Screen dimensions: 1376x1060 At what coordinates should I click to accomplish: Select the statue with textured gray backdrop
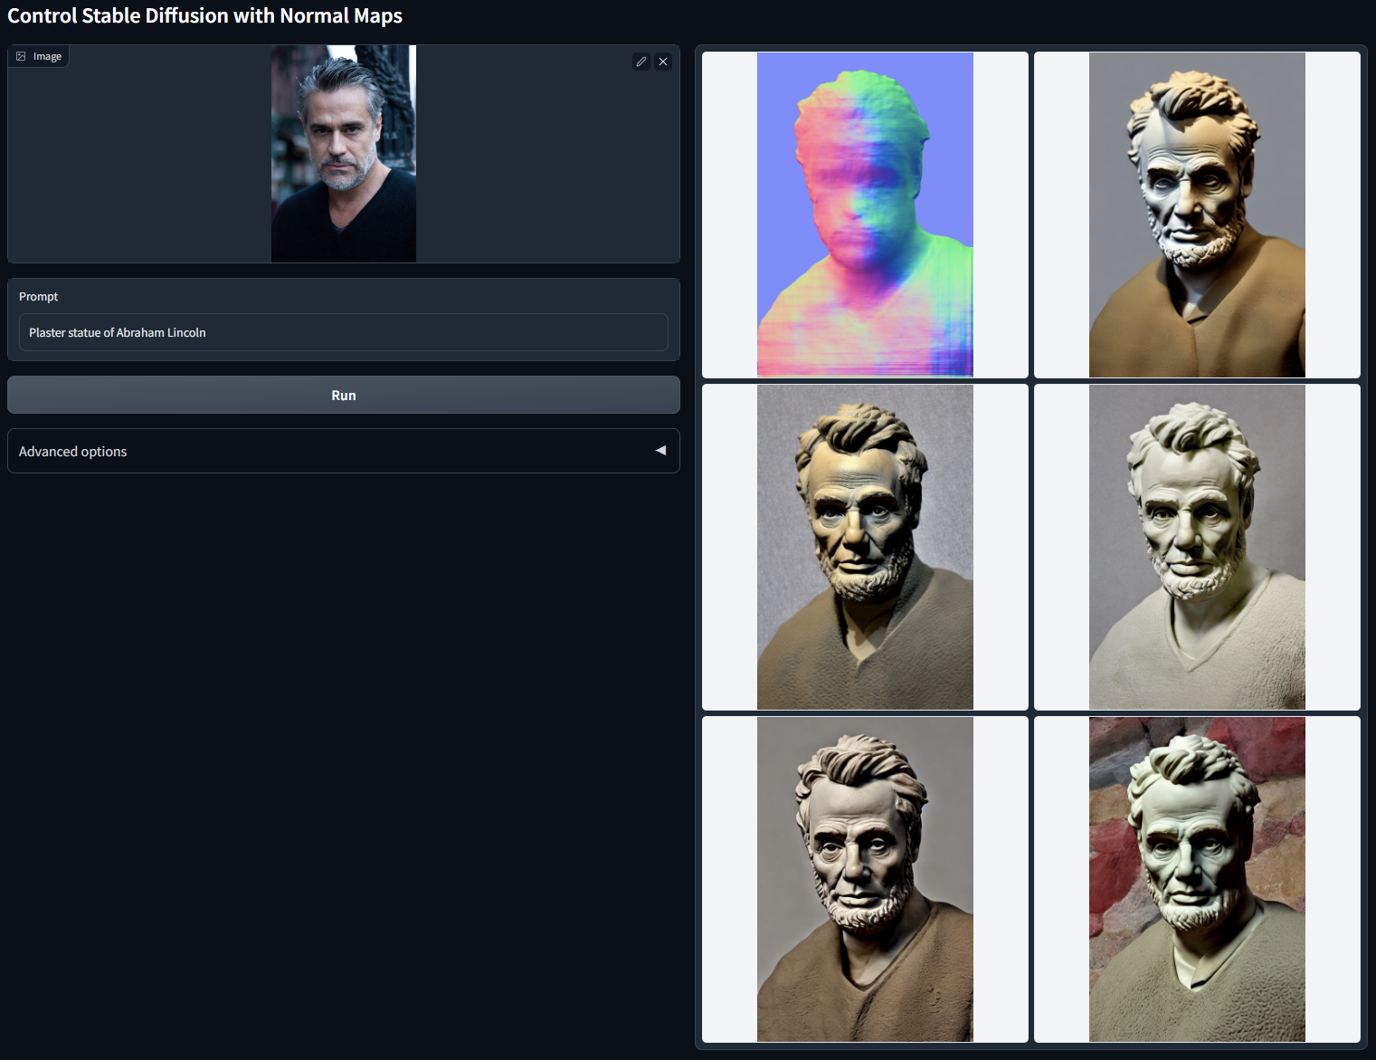(x=865, y=547)
